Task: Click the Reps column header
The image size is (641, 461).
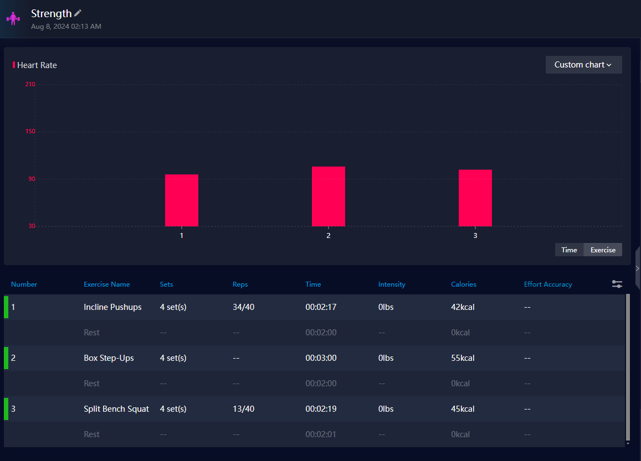Action: click(x=240, y=284)
